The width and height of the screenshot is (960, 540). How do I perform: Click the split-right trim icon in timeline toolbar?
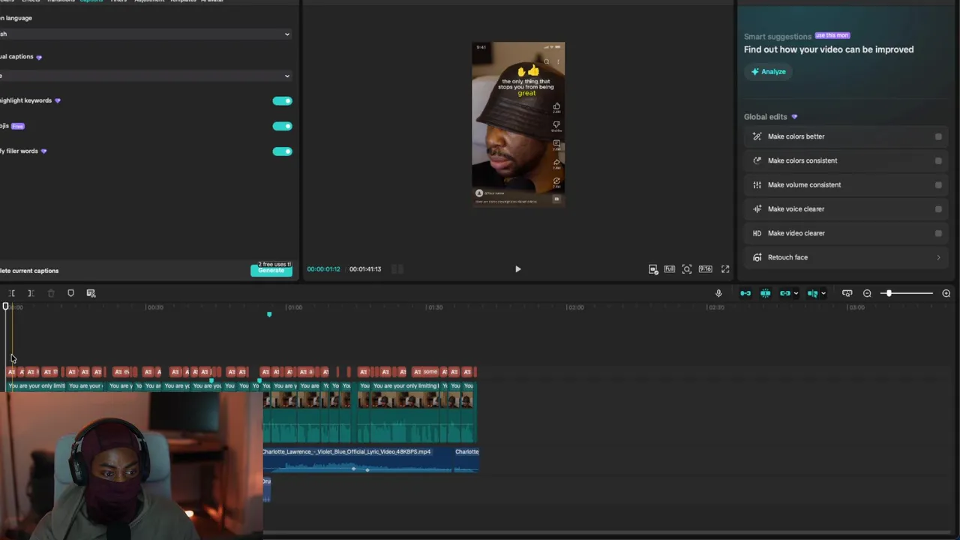[31, 293]
